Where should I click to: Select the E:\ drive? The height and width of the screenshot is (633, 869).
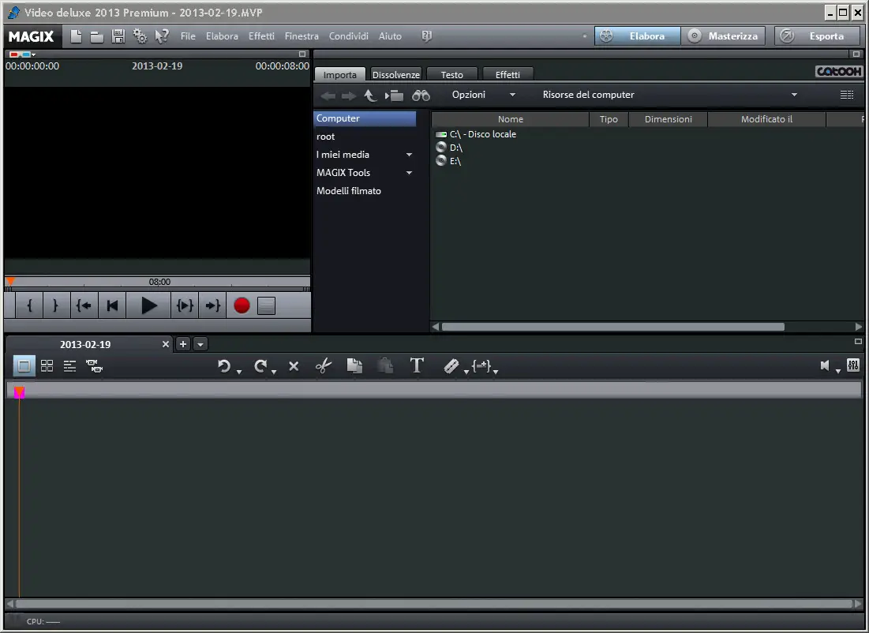[448, 161]
